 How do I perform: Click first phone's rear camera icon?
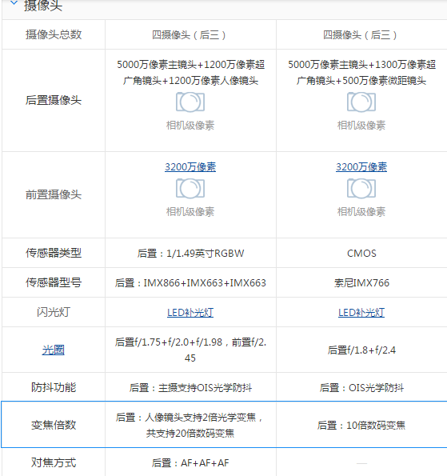point(190,102)
